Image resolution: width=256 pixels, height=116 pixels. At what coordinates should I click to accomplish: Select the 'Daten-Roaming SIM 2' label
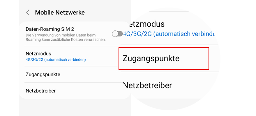50,29
